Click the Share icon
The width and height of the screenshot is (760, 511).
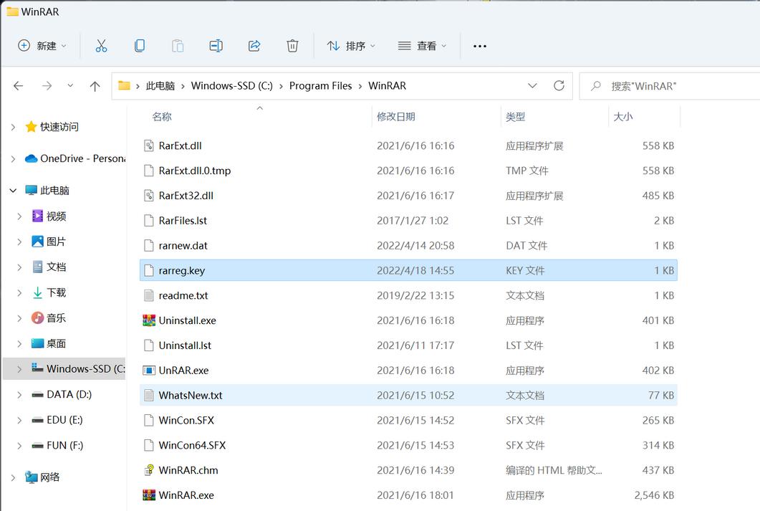click(x=254, y=45)
